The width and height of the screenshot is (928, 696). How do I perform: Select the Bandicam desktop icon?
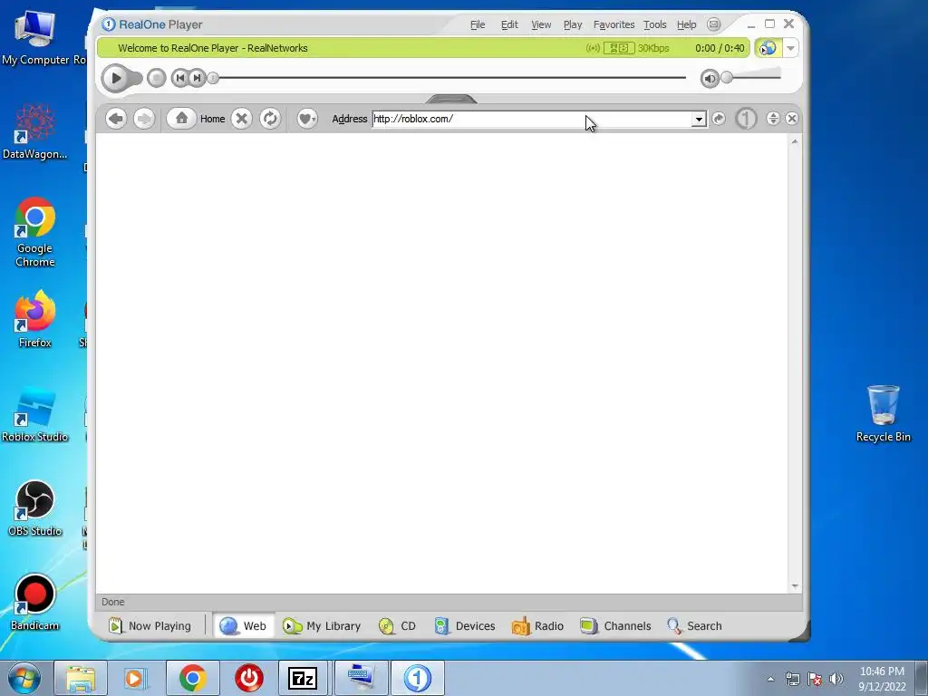click(x=35, y=603)
